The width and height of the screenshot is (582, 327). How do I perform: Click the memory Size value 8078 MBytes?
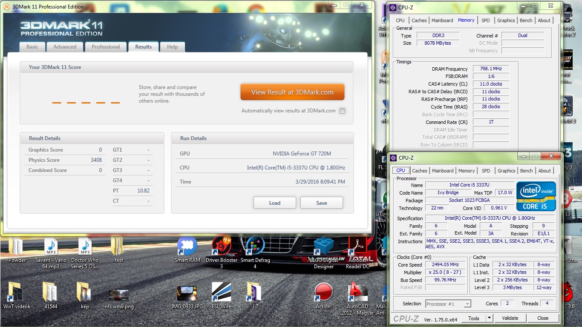(438, 43)
